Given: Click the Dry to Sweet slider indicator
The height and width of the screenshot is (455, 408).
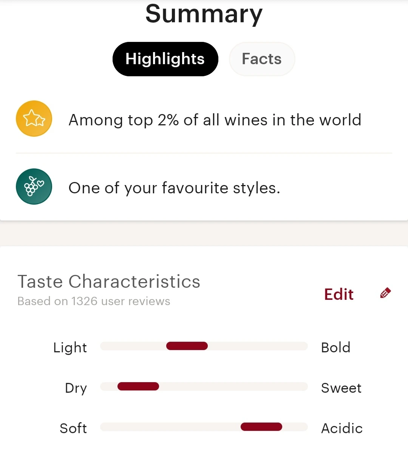Looking at the screenshot, I should click(x=138, y=386).
